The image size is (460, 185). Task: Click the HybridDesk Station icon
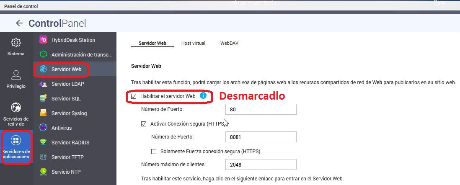(43, 40)
